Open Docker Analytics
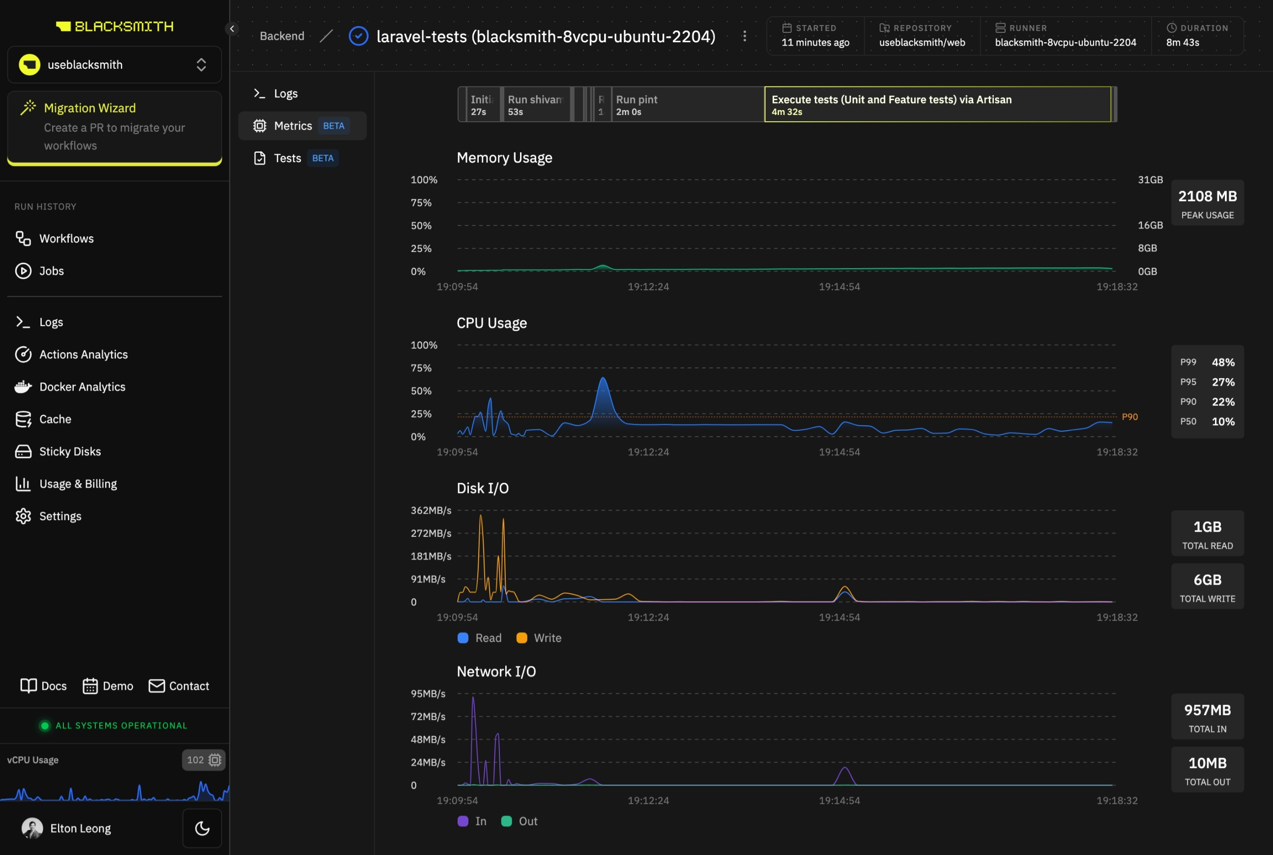The width and height of the screenshot is (1273, 855). [x=82, y=386]
